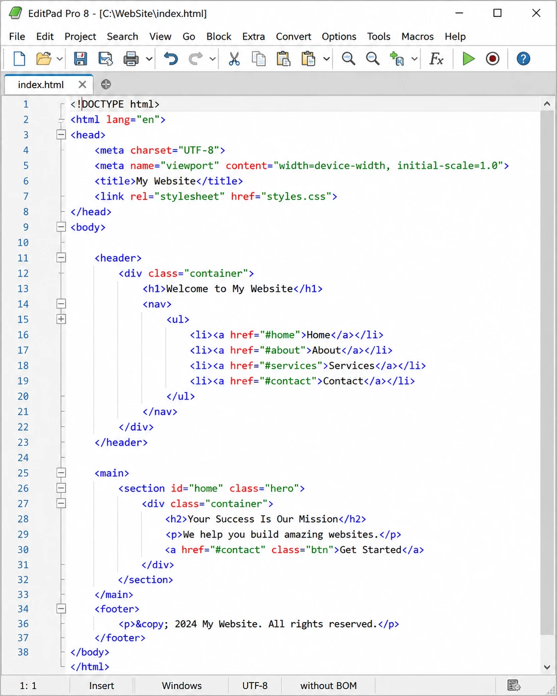Image resolution: width=557 pixels, height=696 pixels.
Task: Open the Edit menu
Action: 45,37
